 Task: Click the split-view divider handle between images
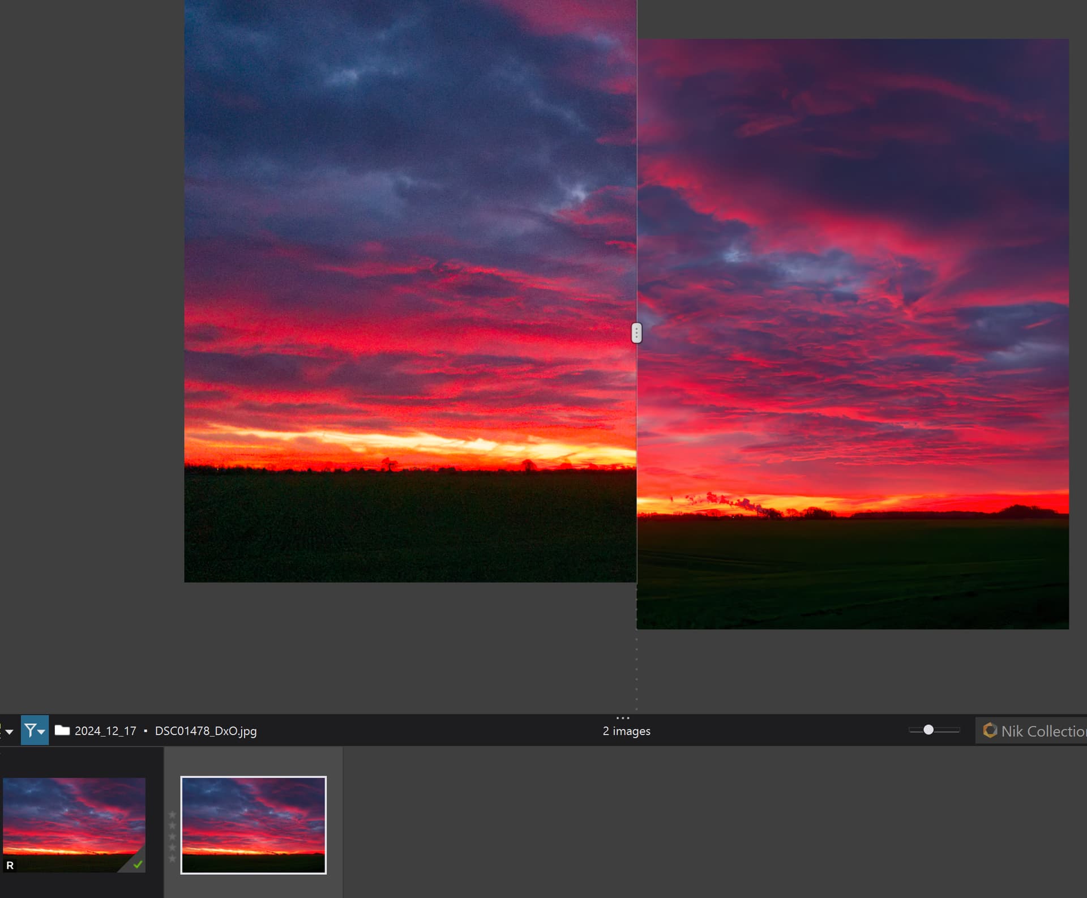point(636,333)
